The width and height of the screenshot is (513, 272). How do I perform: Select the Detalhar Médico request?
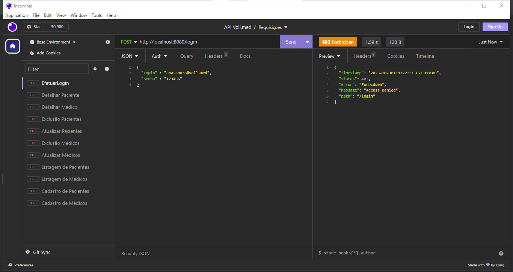[68, 107]
